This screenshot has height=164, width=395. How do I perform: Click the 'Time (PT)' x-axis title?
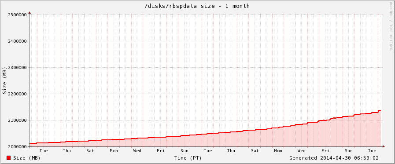[188, 158]
